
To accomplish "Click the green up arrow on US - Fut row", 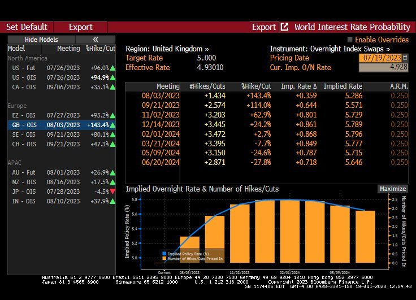I will point(113,68).
